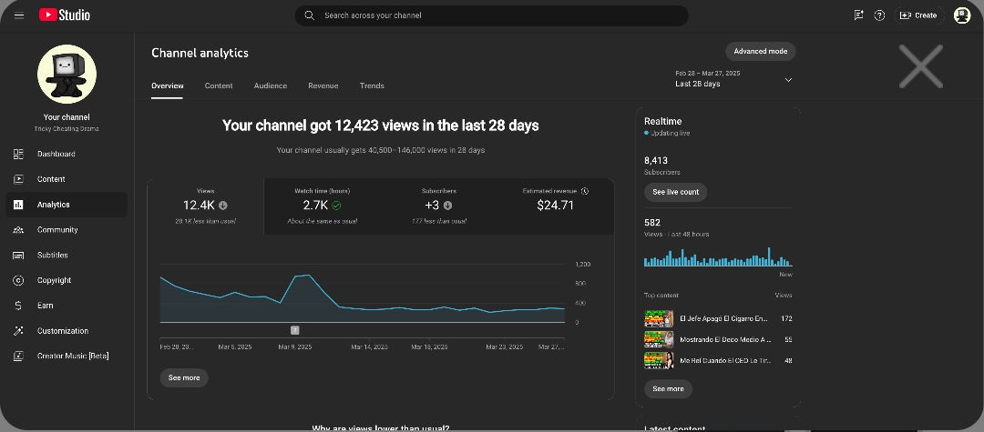Image resolution: width=984 pixels, height=432 pixels.
Task: Click the Mar 9 video marker on the chart
Action: click(x=294, y=330)
